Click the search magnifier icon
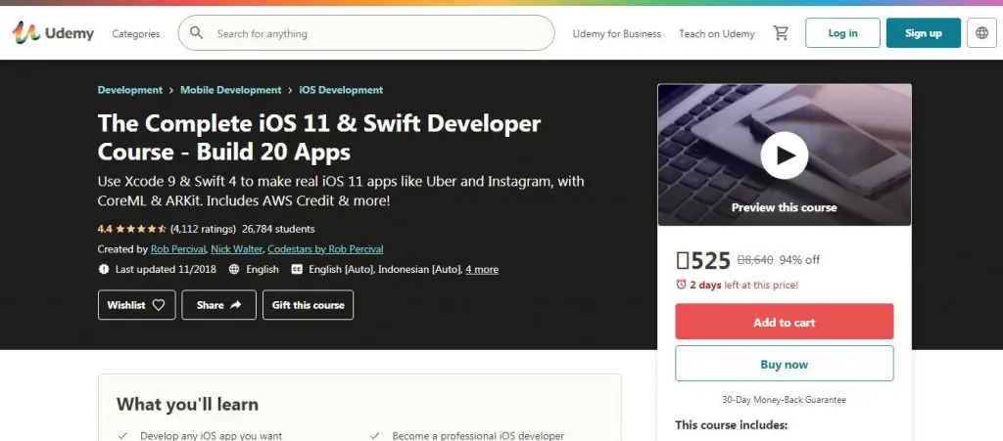 pyautogui.click(x=197, y=33)
